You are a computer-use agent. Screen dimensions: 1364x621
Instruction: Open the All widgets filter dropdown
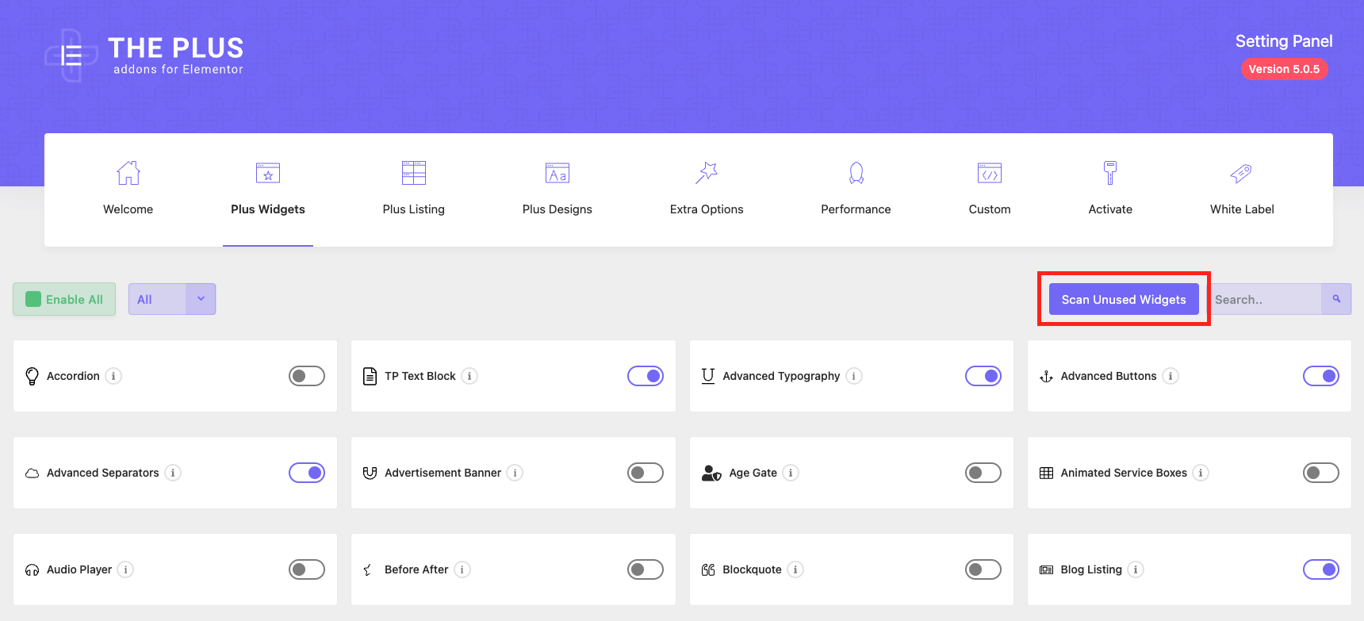tap(172, 299)
